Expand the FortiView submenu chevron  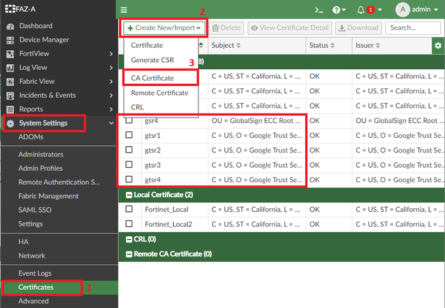coord(111,54)
